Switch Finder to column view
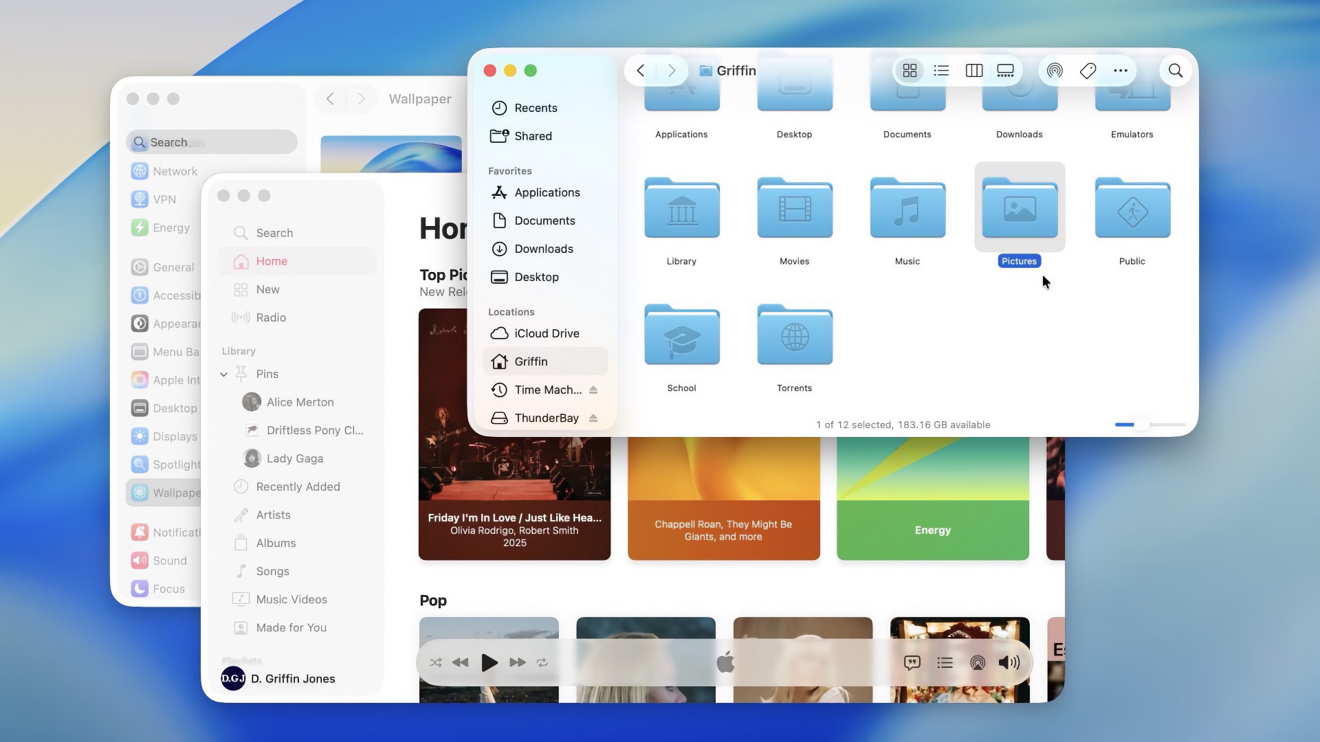The width and height of the screenshot is (1320, 742). pos(974,70)
